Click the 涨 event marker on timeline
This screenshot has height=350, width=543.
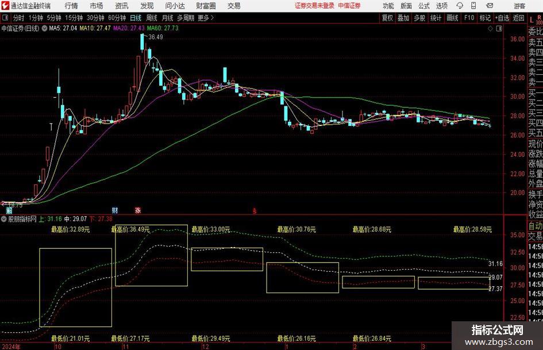click(x=138, y=210)
